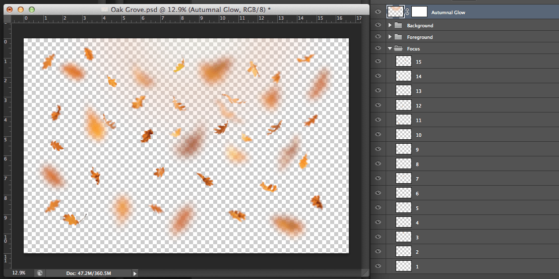Click the document proxy icon in title bar
Viewport: 559px width, 279px height.
point(104,10)
